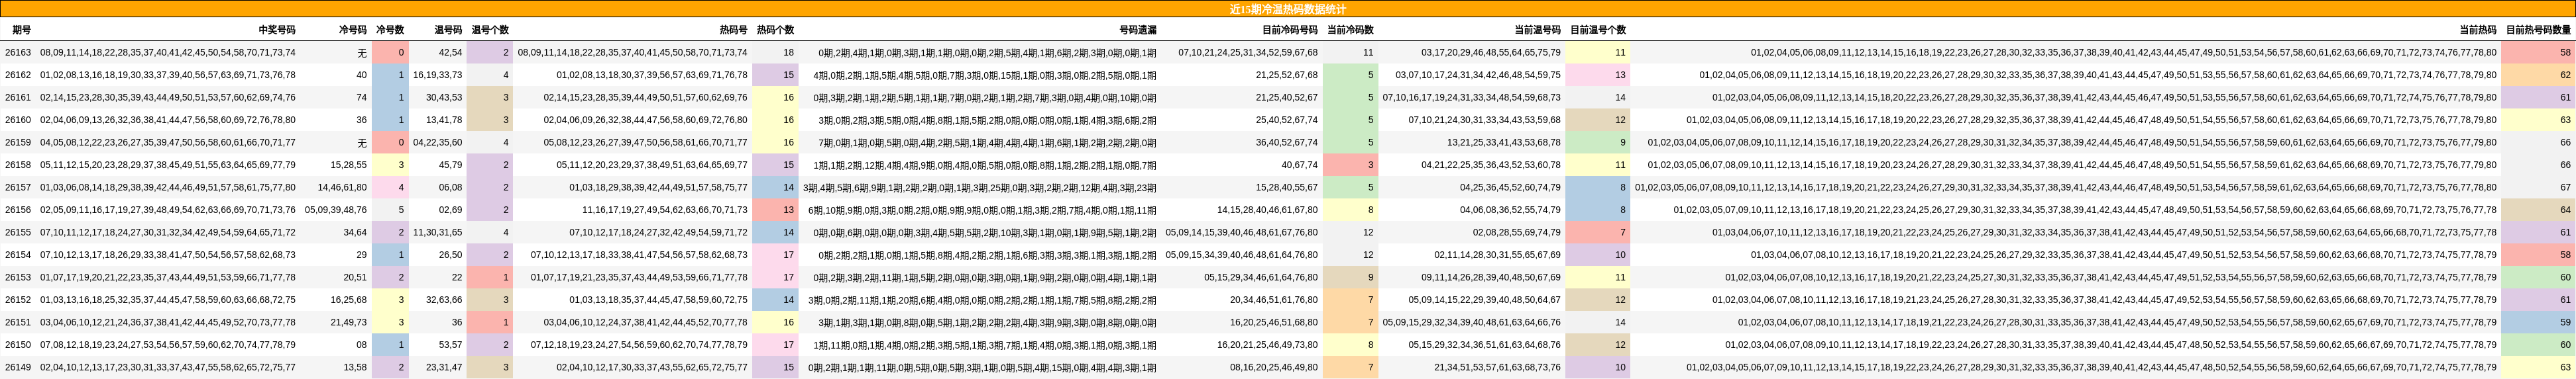This screenshot has height=379, width=2576.
Task: Click cold numbers cell 16,25,68
Action: point(349,300)
